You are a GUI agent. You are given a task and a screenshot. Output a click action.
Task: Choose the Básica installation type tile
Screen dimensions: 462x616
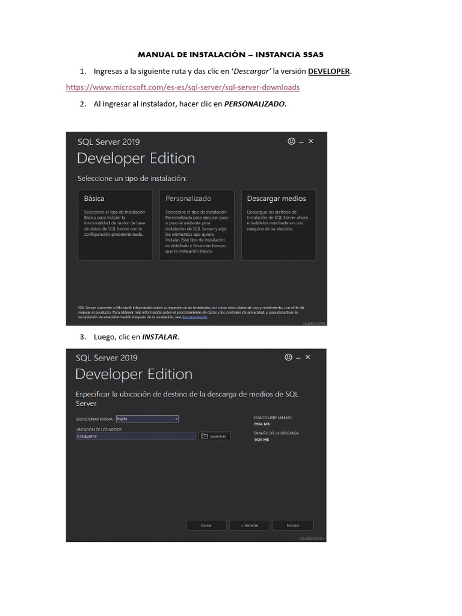(x=115, y=225)
